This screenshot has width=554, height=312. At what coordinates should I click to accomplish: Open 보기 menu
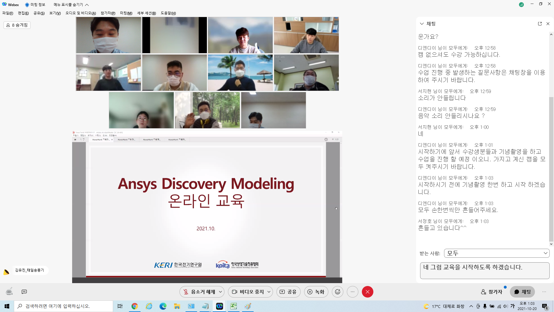(55, 13)
